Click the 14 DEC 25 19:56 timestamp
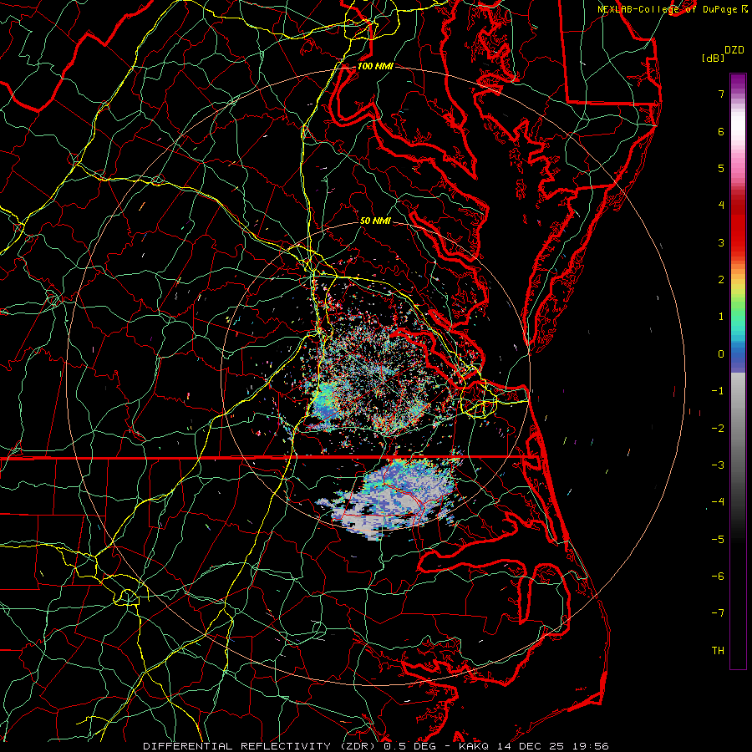752x752 pixels. click(555, 746)
